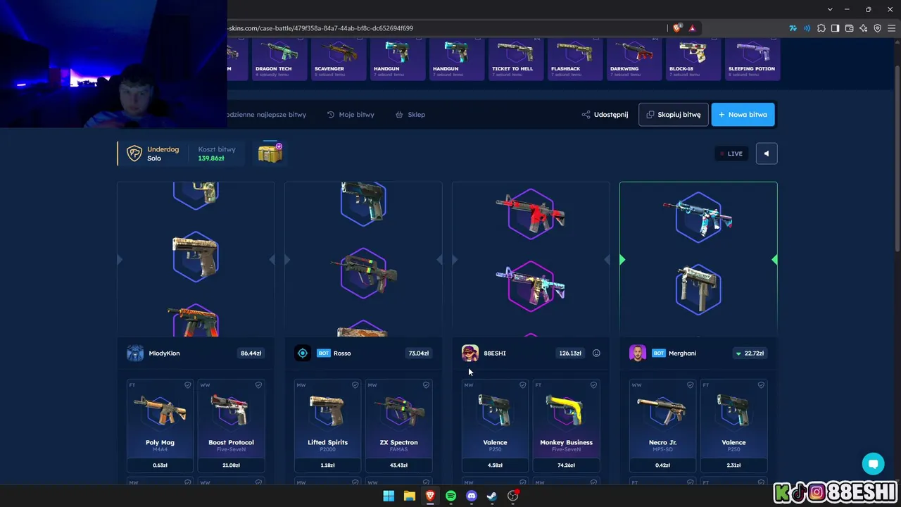Open the Sklep tab

click(410, 114)
